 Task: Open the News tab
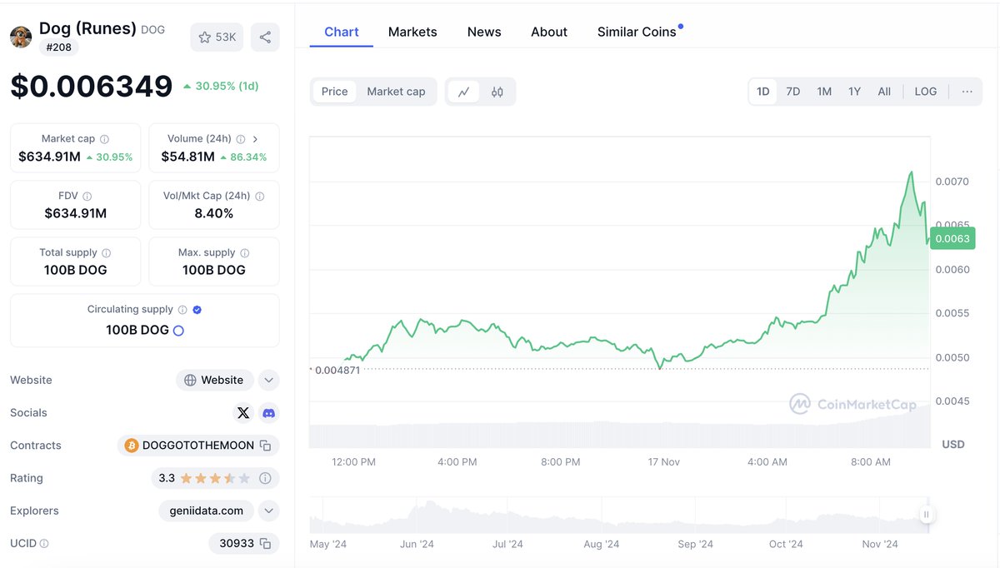pyautogui.click(x=484, y=32)
